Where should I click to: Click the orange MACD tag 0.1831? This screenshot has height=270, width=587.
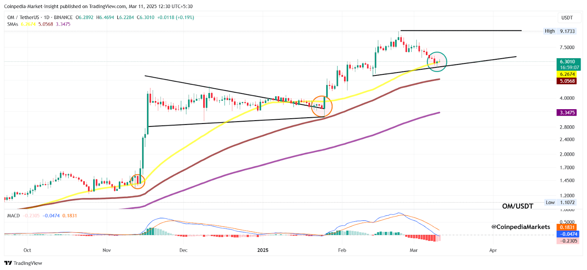(x=567, y=227)
